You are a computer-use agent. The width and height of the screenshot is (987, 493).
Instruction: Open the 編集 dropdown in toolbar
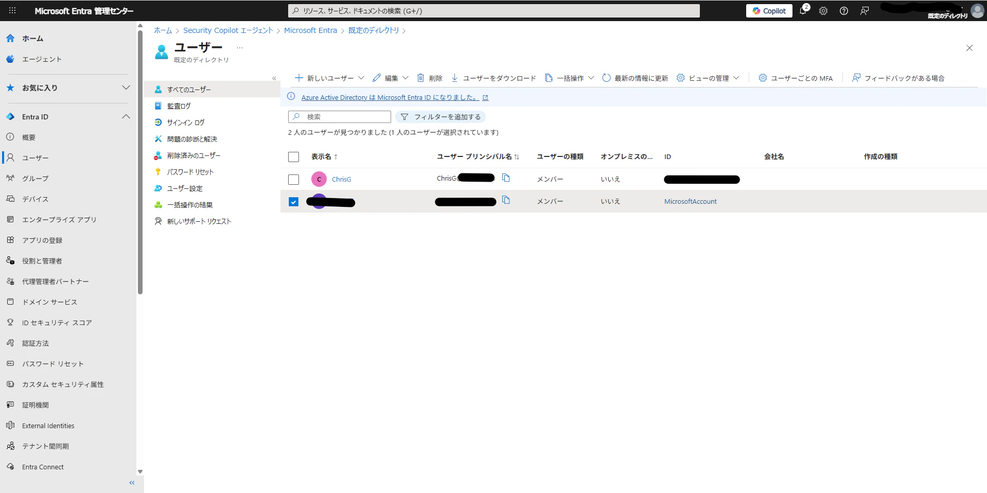391,78
